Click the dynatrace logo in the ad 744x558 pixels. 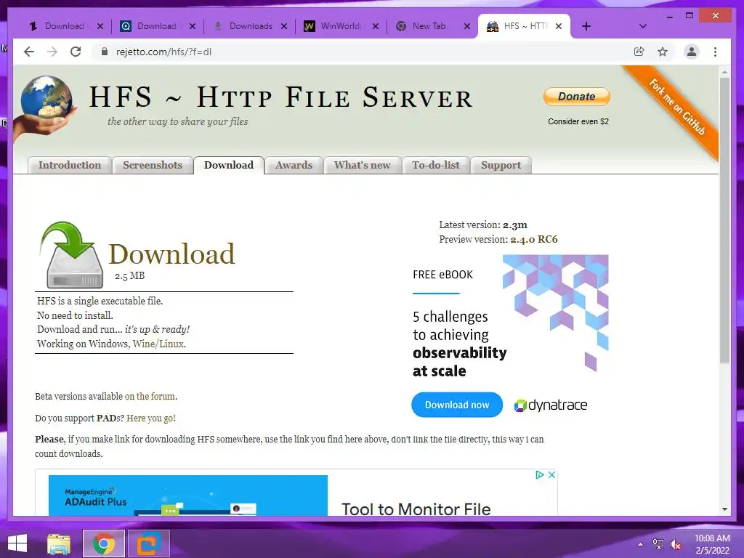point(551,405)
